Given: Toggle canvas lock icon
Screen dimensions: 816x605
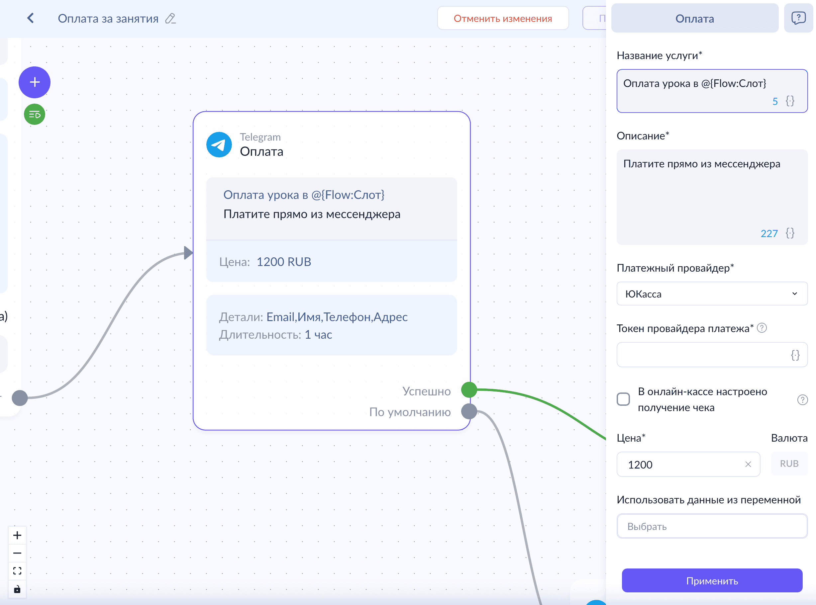Looking at the screenshot, I should [17, 589].
